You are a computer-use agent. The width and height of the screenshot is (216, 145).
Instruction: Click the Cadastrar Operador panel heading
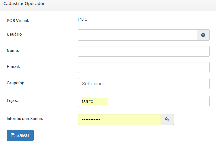tap(24, 4)
